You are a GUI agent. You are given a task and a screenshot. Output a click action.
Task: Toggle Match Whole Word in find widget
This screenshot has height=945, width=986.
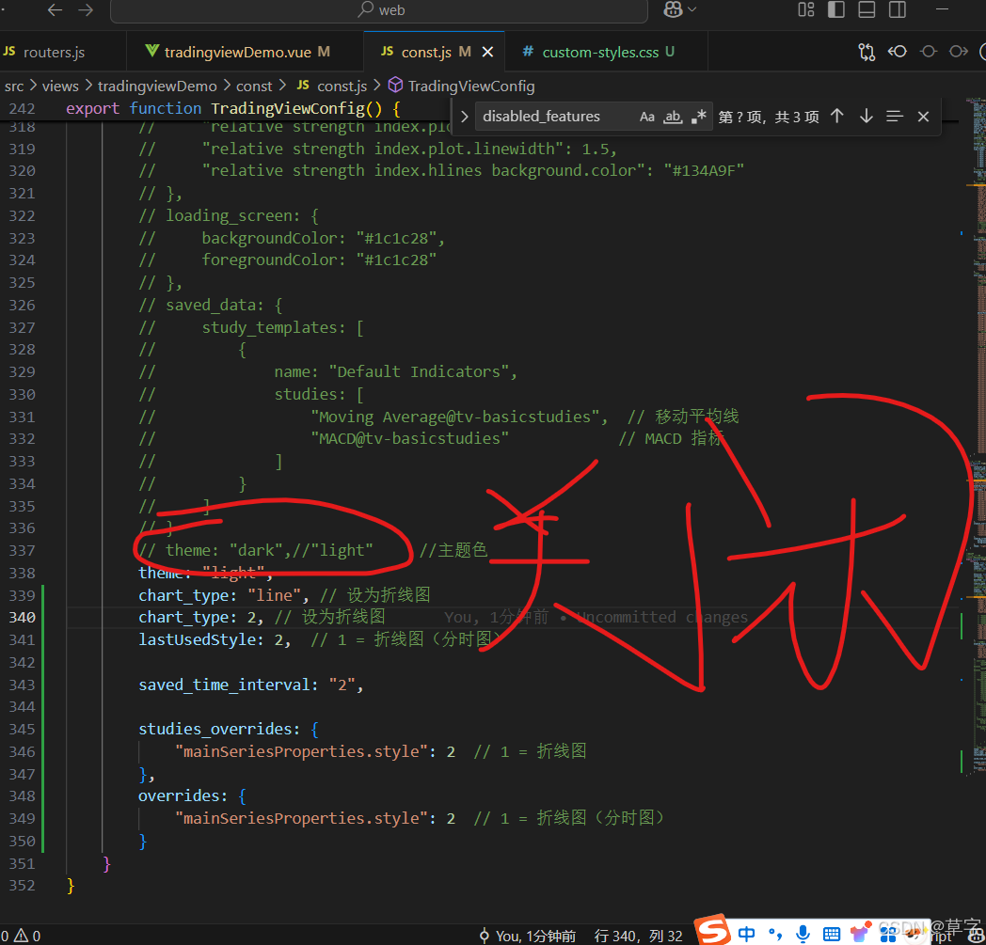[x=673, y=117]
